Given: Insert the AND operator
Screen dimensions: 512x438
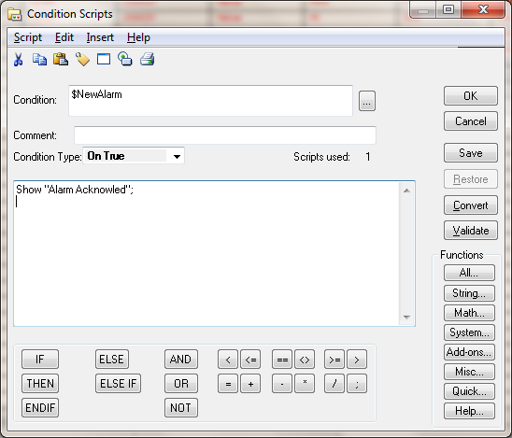Looking at the screenshot, I should pyautogui.click(x=181, y=359).
